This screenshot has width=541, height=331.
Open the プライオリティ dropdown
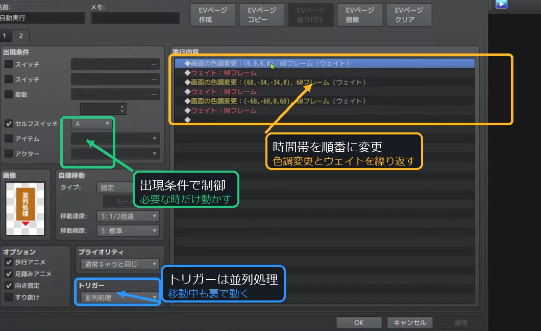click(x=120, y=264)
